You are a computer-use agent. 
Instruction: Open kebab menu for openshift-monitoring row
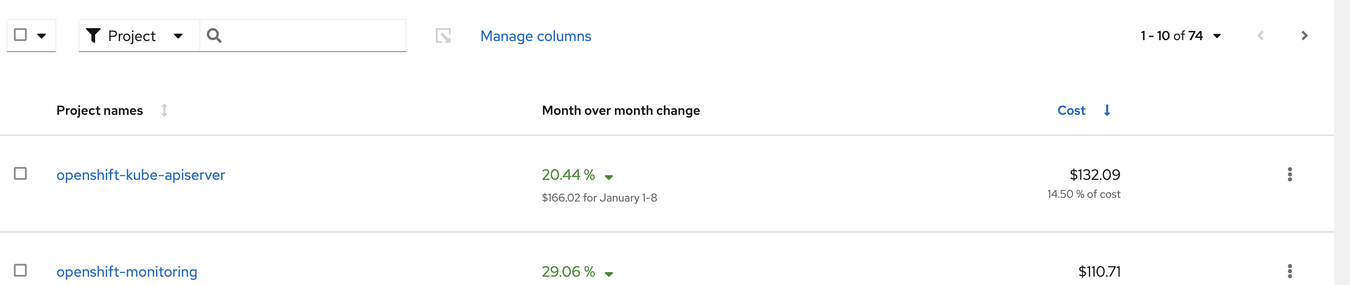(x=1289, y=271)
